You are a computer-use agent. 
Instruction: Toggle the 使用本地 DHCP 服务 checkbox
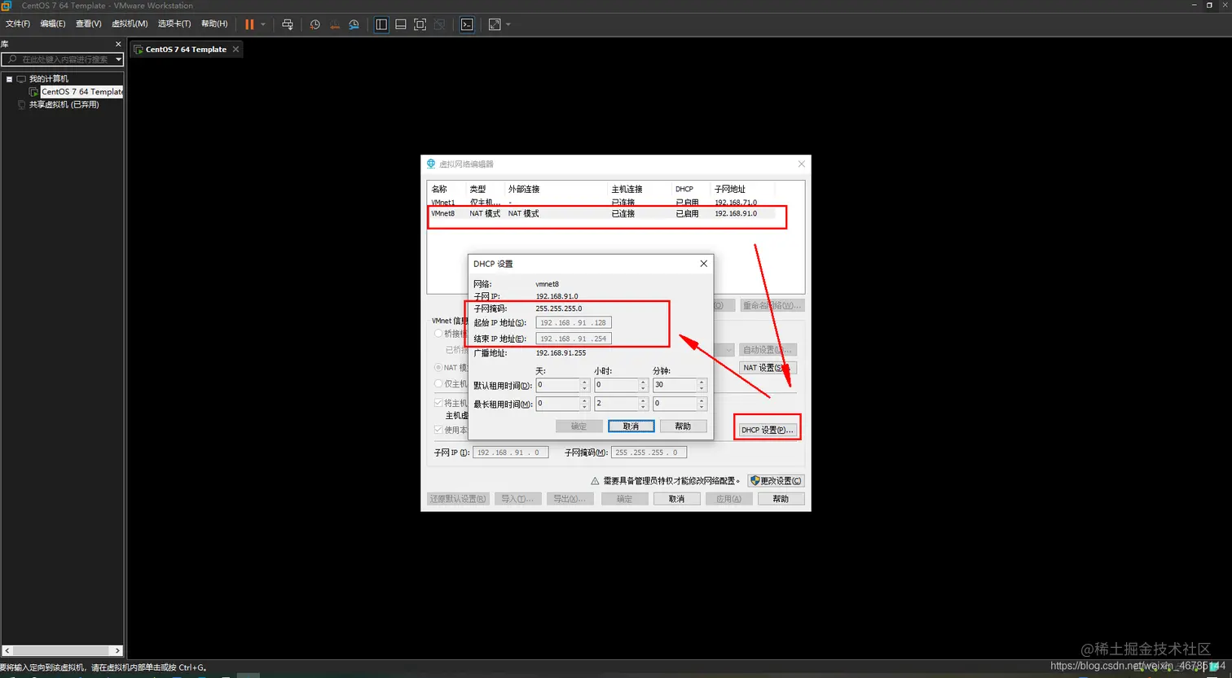click(x=439, y=430)
